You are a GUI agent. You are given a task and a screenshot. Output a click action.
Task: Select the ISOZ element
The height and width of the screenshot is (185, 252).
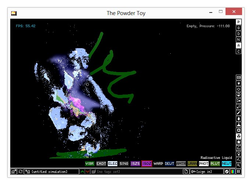pos(147,164)
